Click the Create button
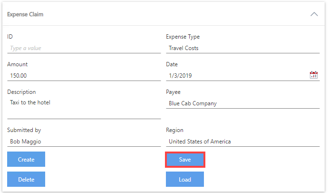The image size is (328, 193). point(26,160)
